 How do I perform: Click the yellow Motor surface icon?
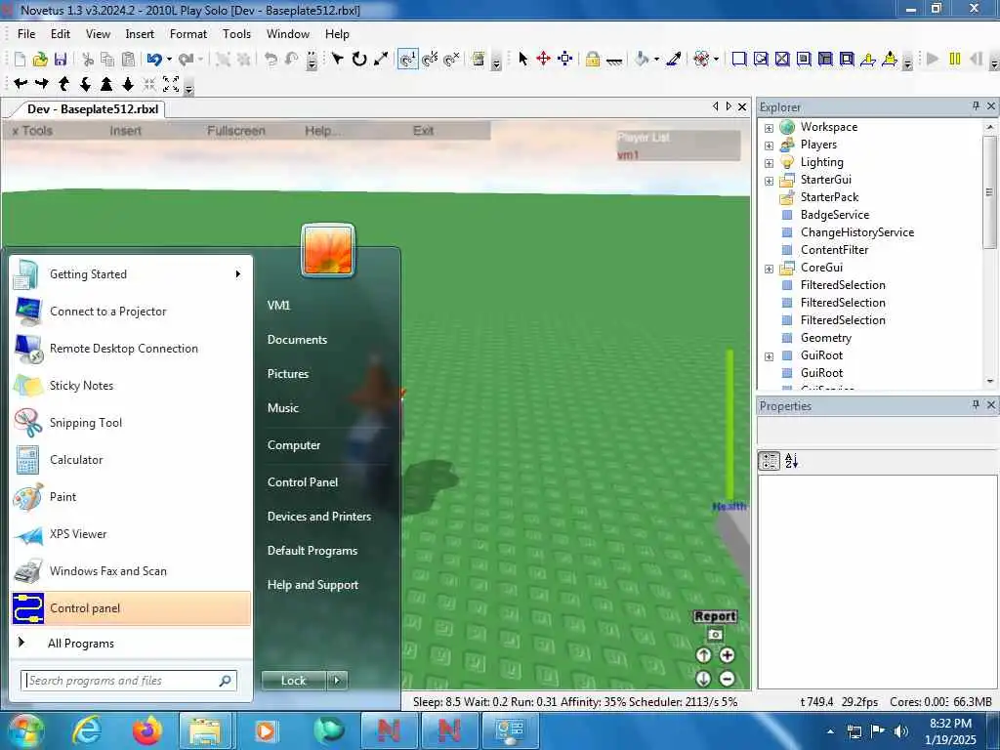[890, 60]
